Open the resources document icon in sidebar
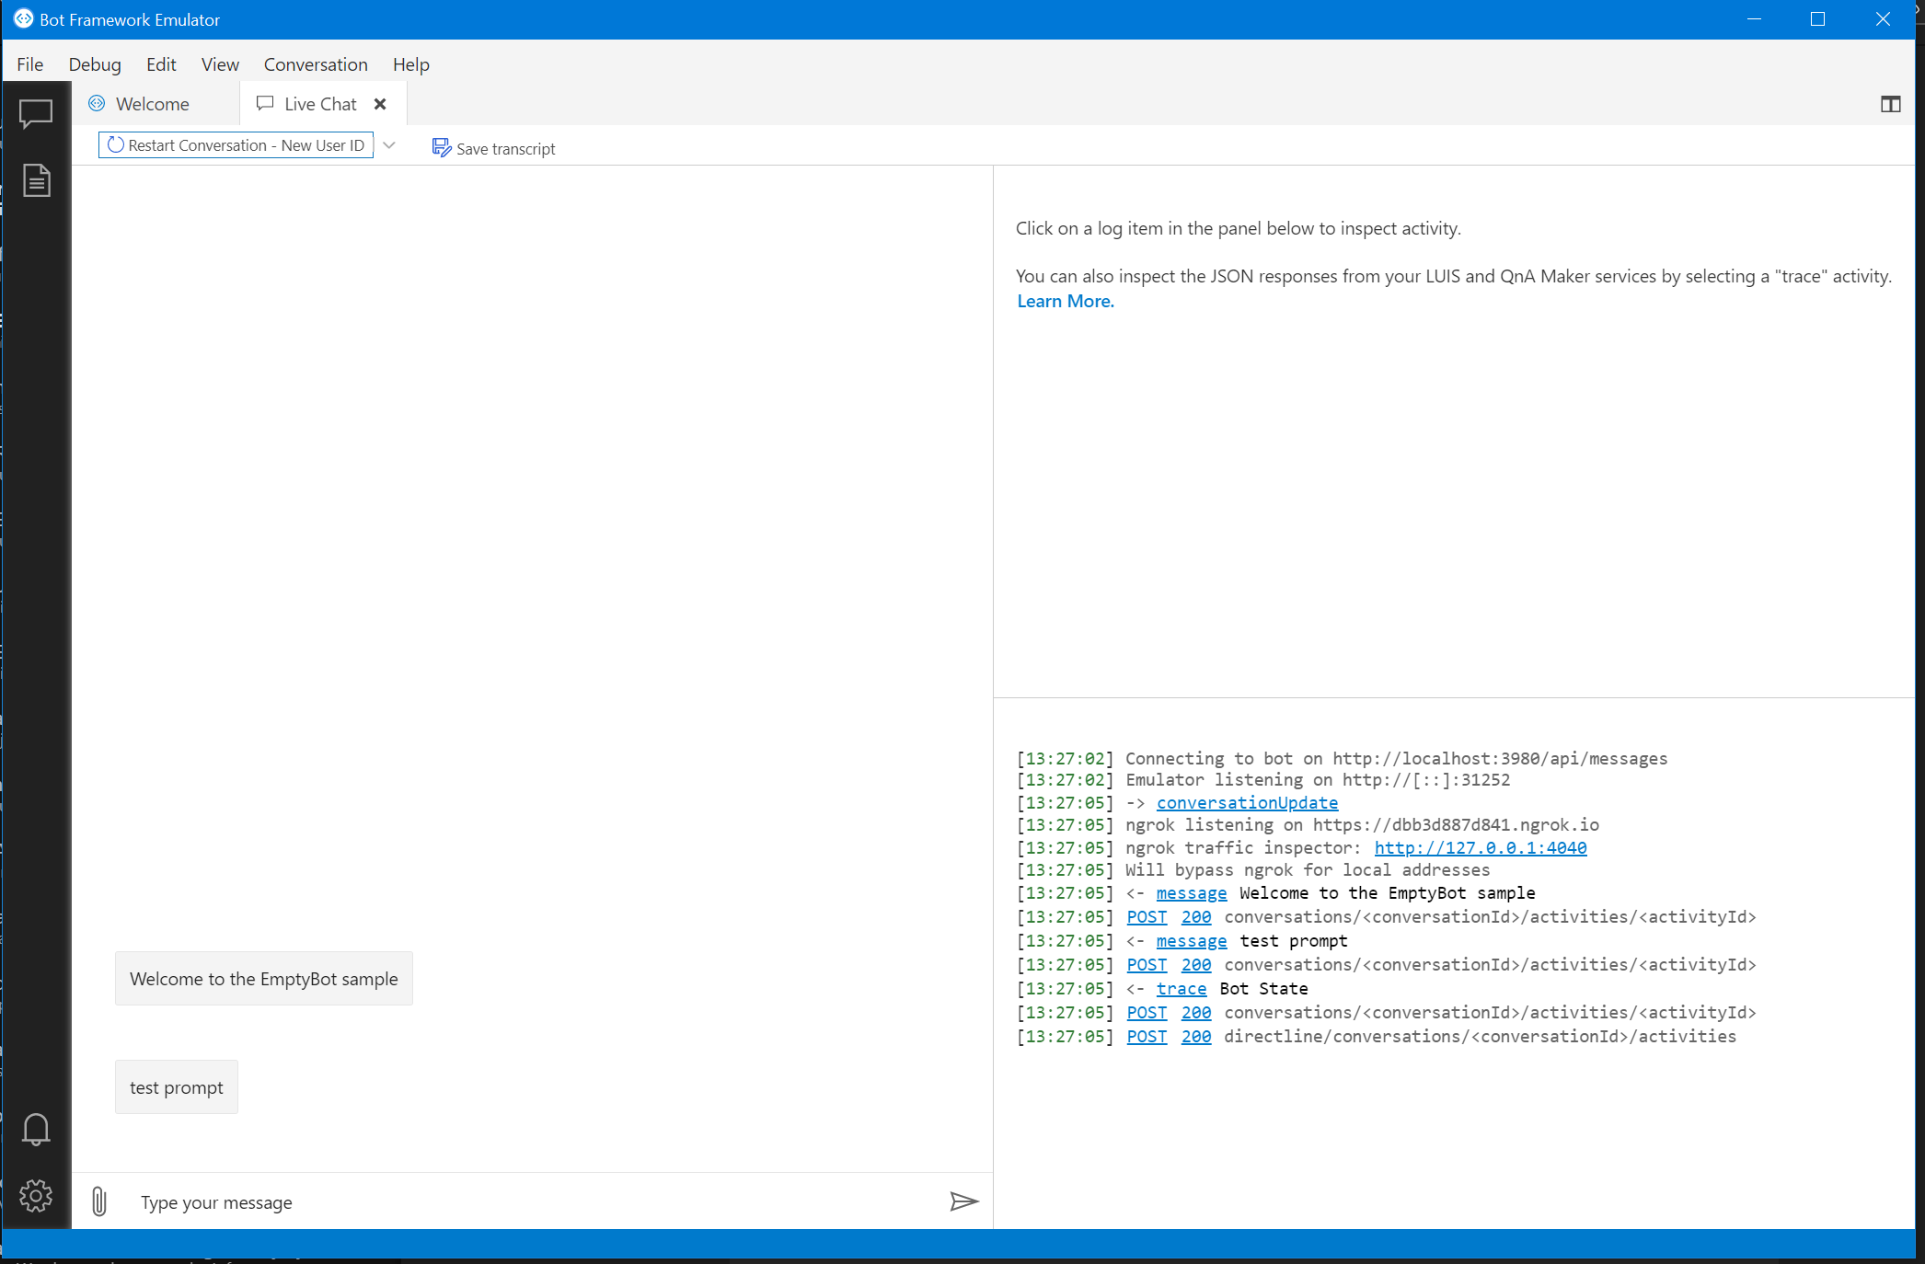The height and width of the screenshot is (1264, 1925). pos(36,180)
